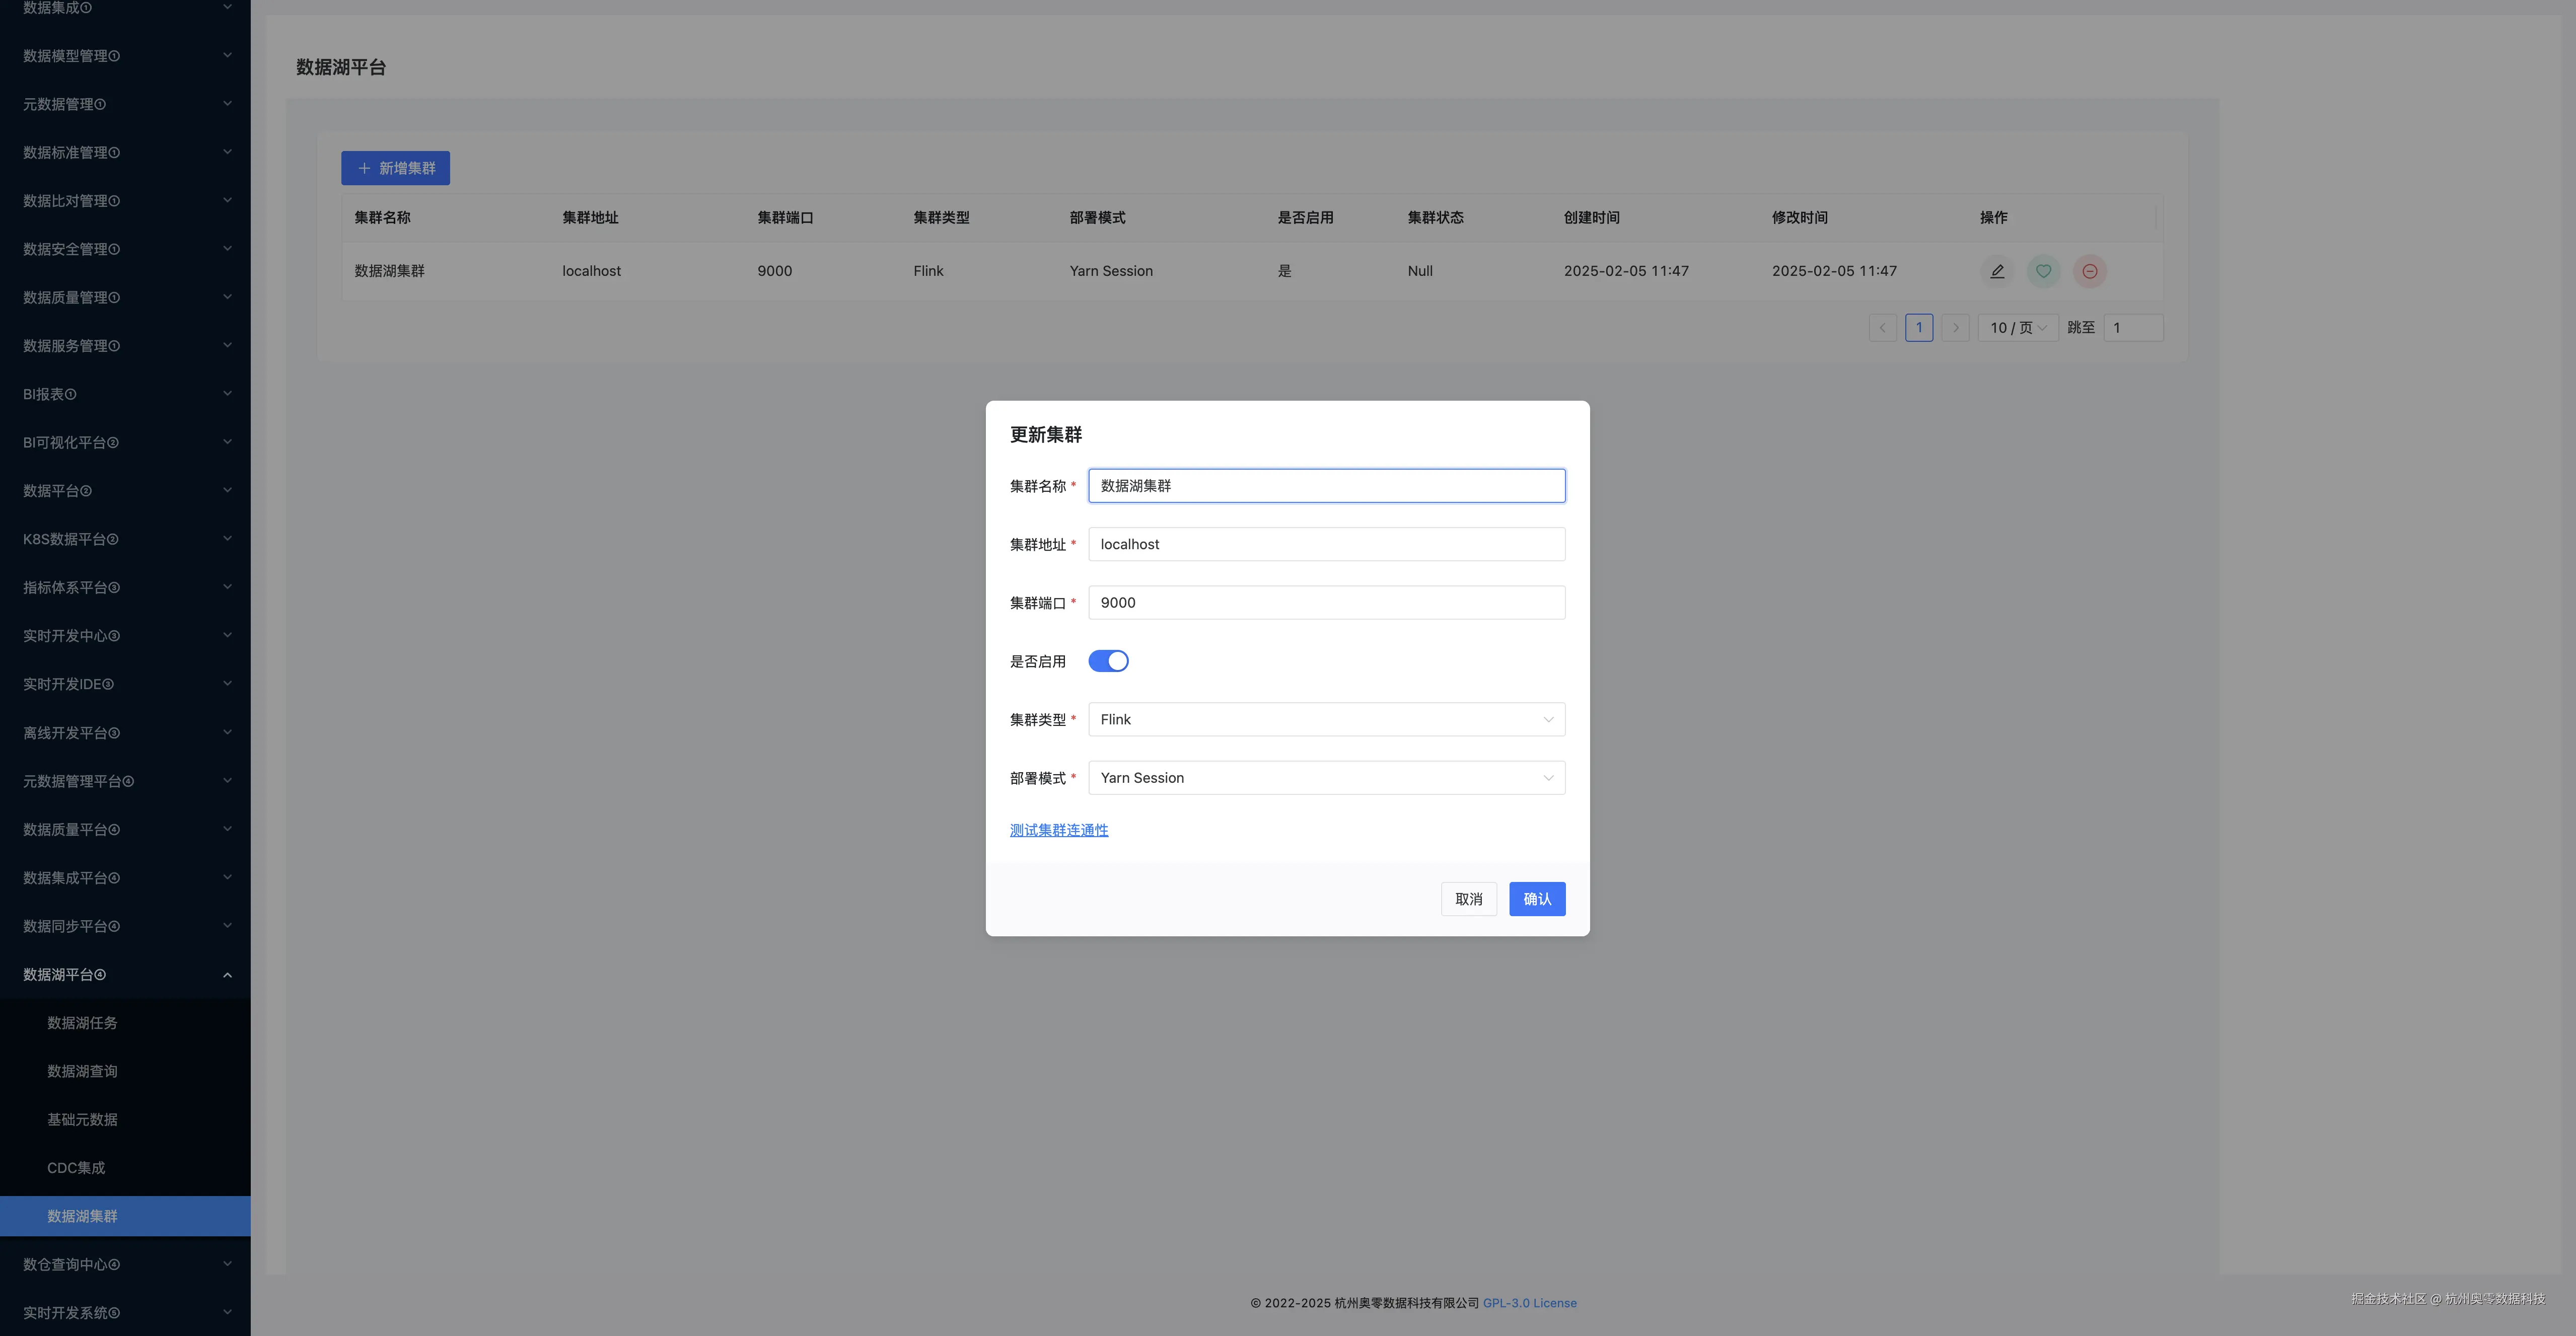
Task: Expand the 数仓查询中心 sidebar menu
Action: coord(125,1265)
